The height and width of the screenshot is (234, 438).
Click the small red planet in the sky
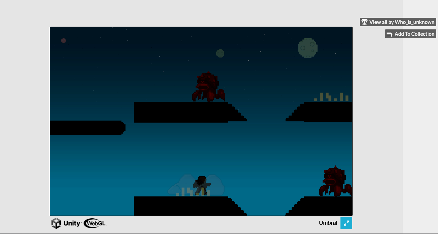(x=64, y=41)
